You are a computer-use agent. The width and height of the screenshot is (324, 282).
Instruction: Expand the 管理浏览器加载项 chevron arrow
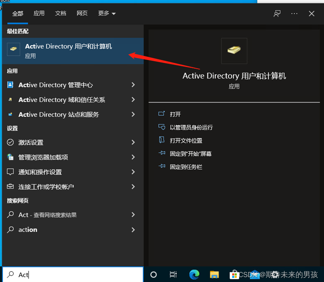pos(133,157)
